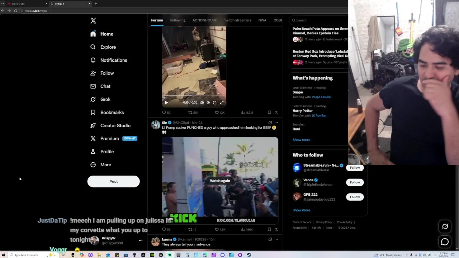This screenshot has height=258, width=459.
Task: Switch to the For you tab
Action: pyautogui.click(x=157, y=20)
